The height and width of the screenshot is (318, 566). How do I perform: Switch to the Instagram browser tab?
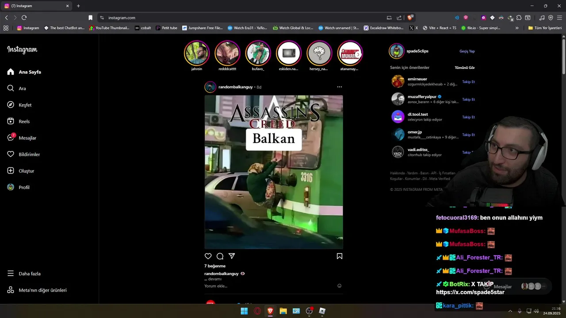click(37, 6)
